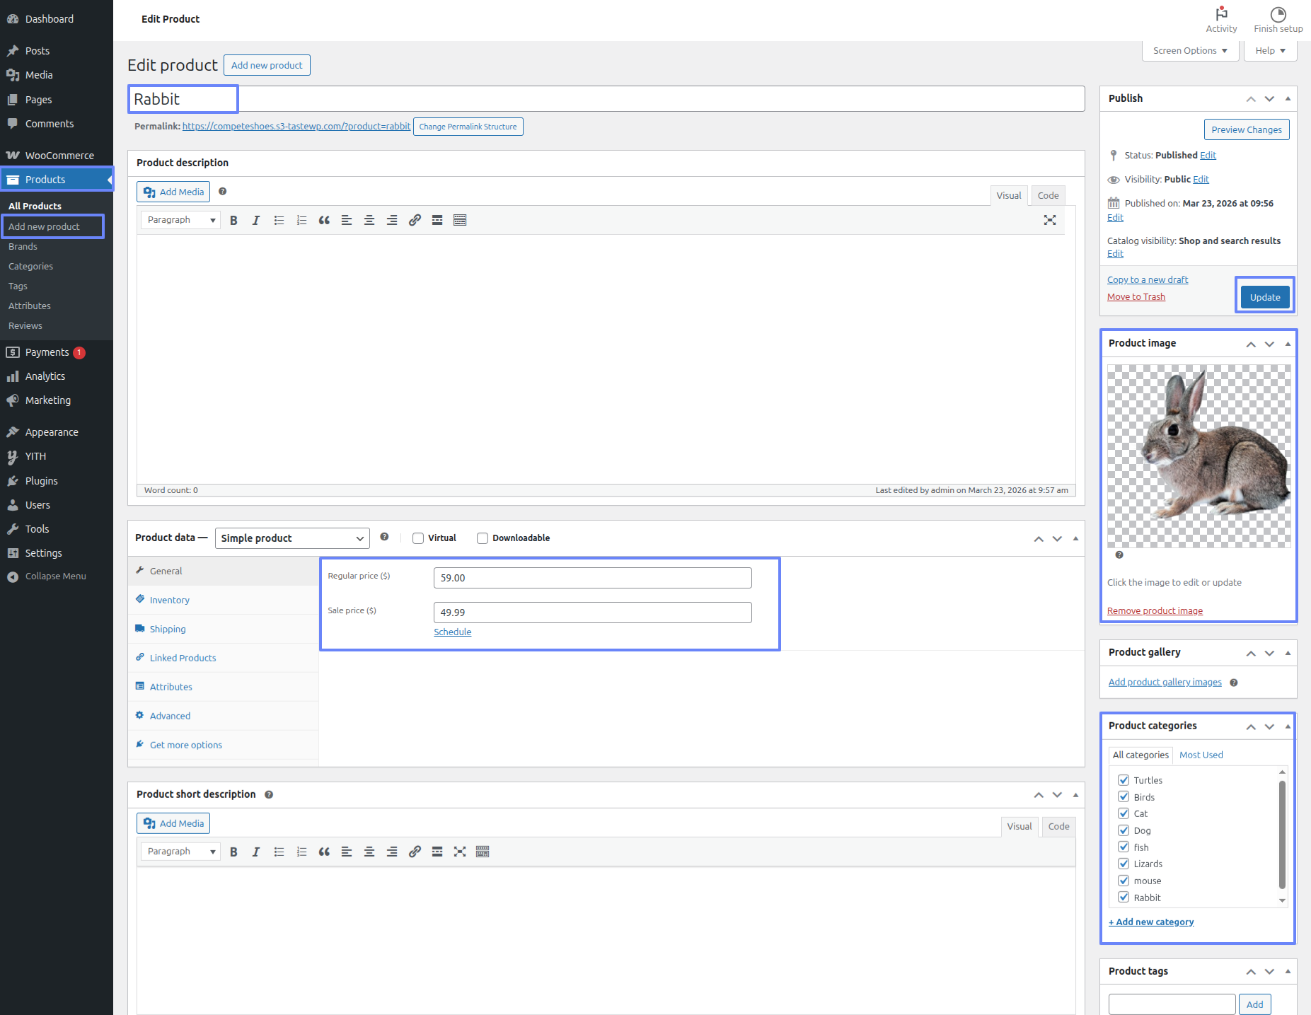Click the Remove product image link
The height and width of the screenshot is (1015, 1311).
1155,611
